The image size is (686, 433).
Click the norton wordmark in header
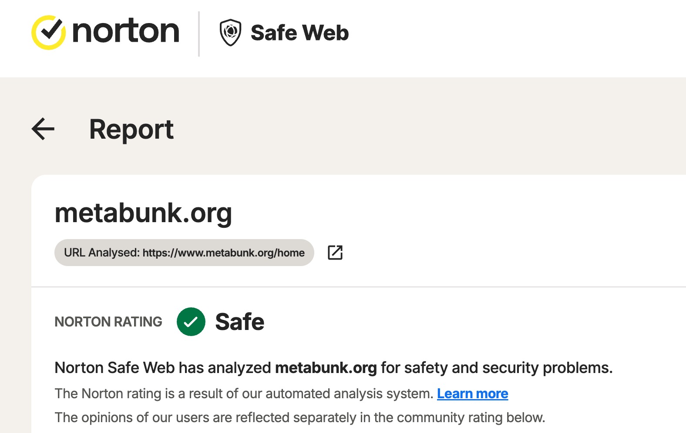click(x=125, y=32)
